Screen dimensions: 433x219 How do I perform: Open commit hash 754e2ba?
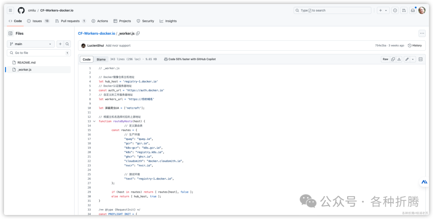(x=380, y=46)
